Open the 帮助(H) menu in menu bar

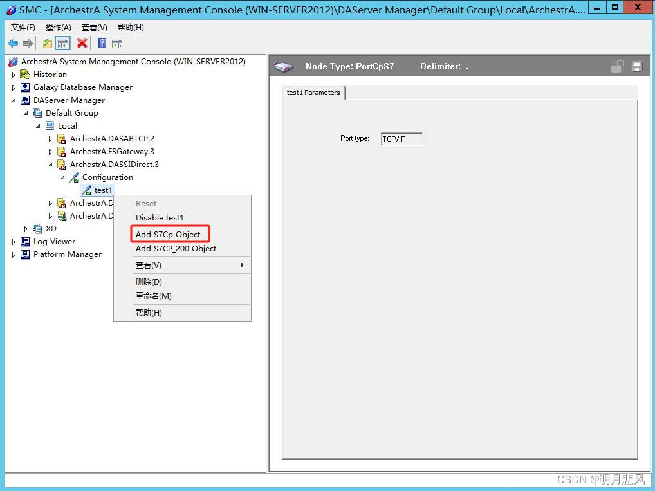coord(131,28)
